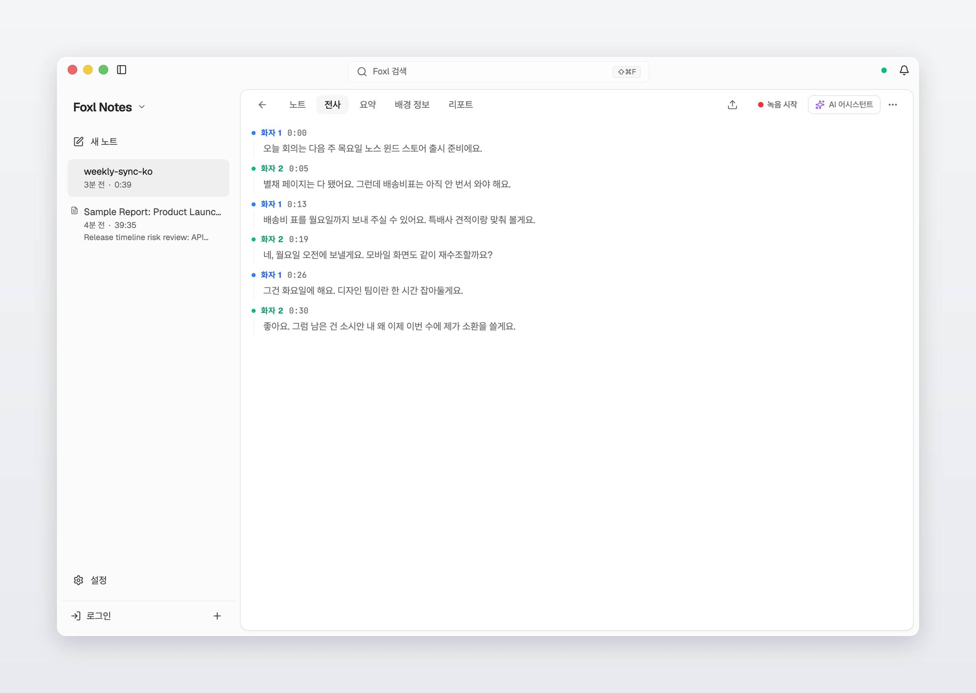
Task: Switch to the 배경 정보 tab
Action: coord(412,105)
